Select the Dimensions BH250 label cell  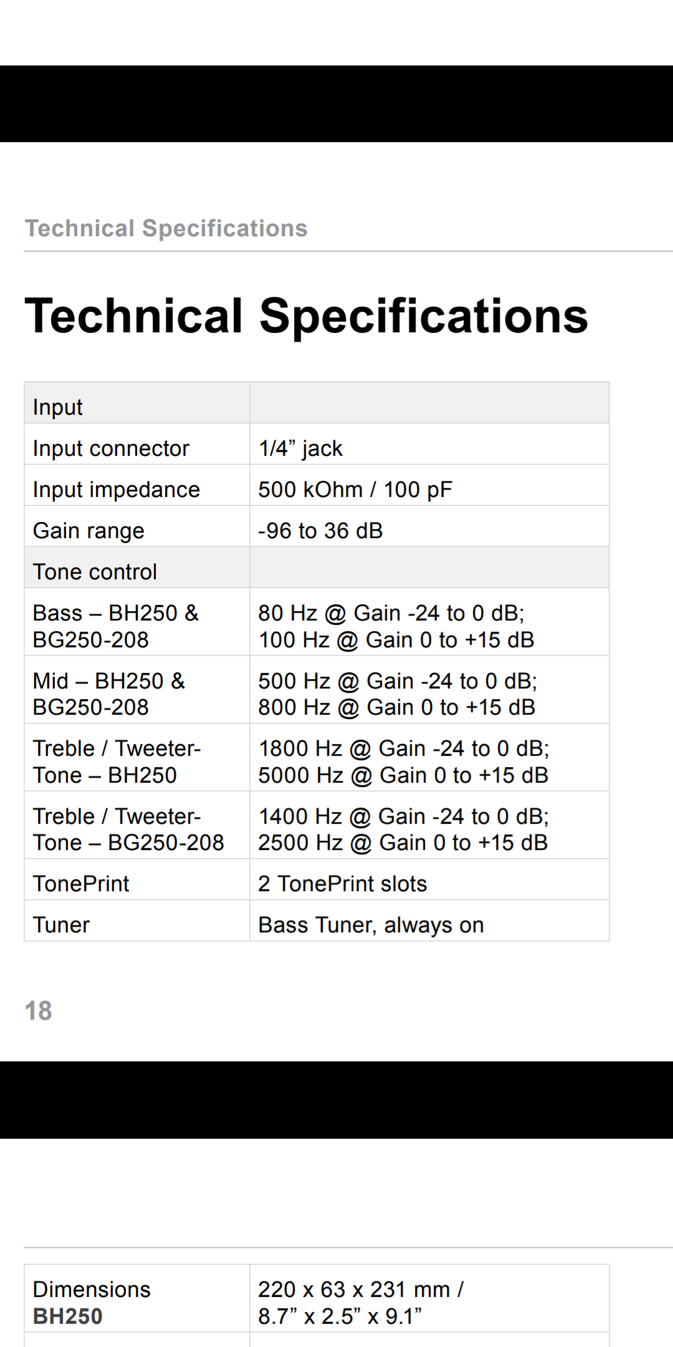tap(137, 1298)
